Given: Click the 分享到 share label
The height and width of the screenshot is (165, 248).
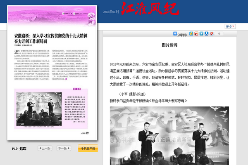Looking at the screenshot, I should coord(182,34).
